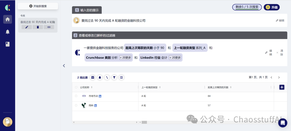Open the sort arrows icon in toolbar
291x131 pixels.
tap(107, 77)
